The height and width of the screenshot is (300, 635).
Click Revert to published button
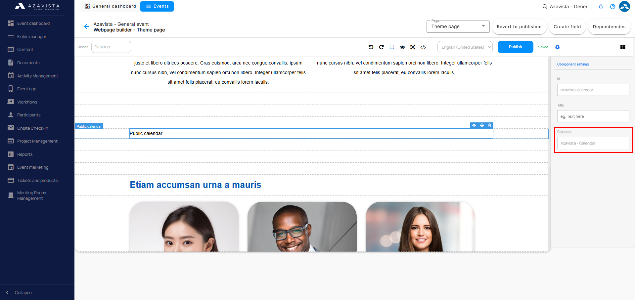519,27
